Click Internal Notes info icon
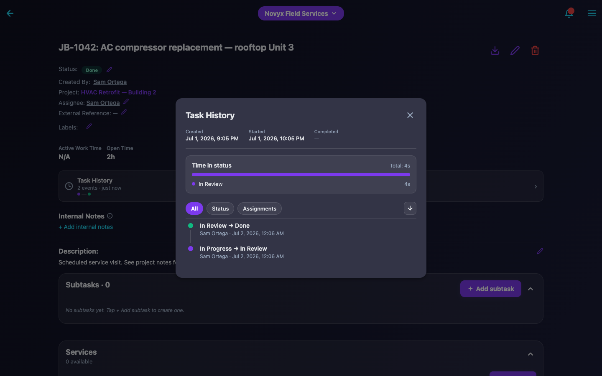The image size is (602, 376). click(110, 216)
